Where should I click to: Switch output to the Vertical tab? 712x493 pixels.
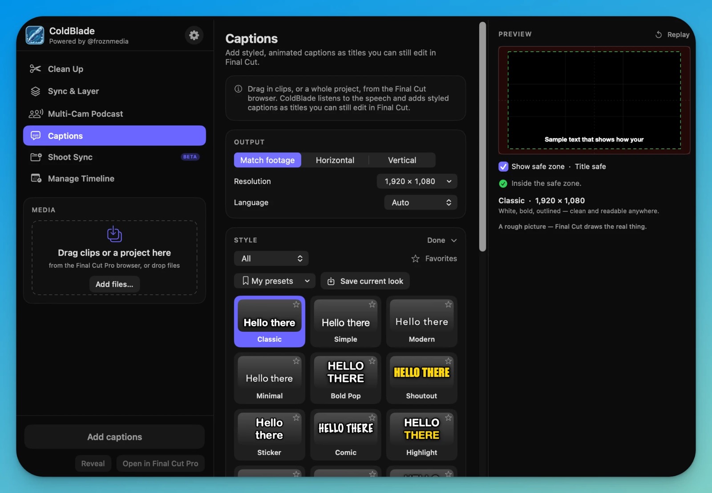(402, 160)
